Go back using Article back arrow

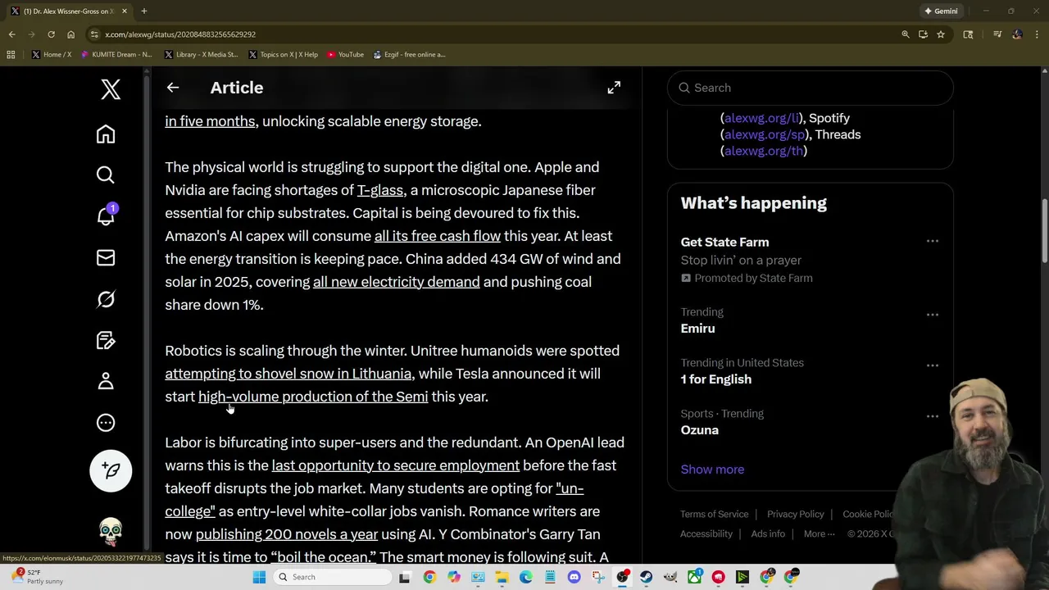click(173, 88)
